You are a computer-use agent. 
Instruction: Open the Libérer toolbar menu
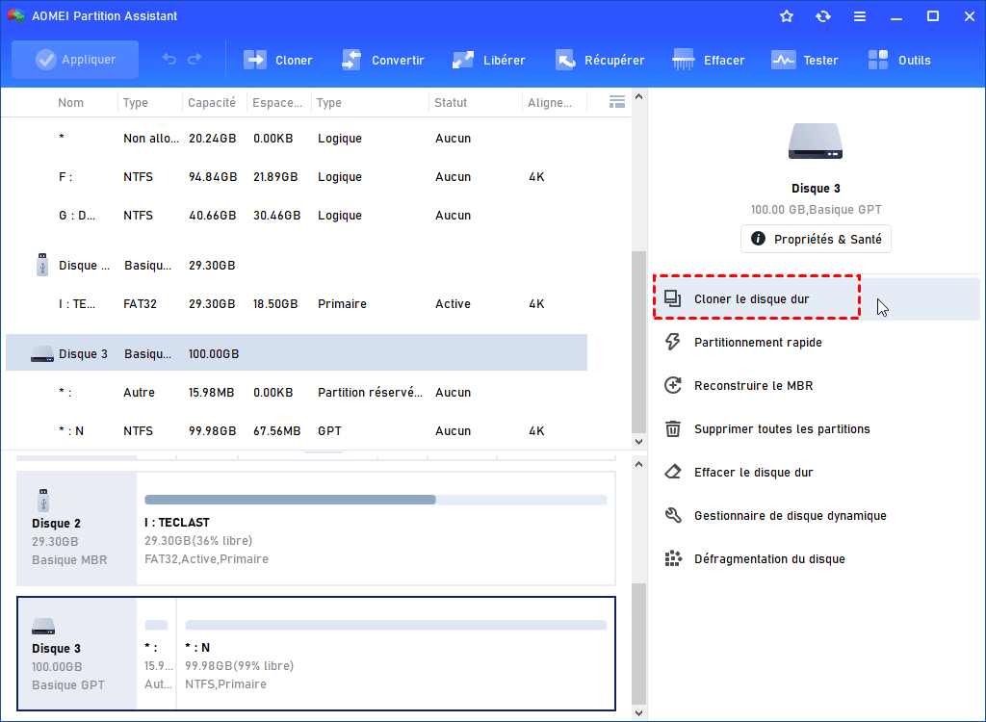click(x=488, y=61)
